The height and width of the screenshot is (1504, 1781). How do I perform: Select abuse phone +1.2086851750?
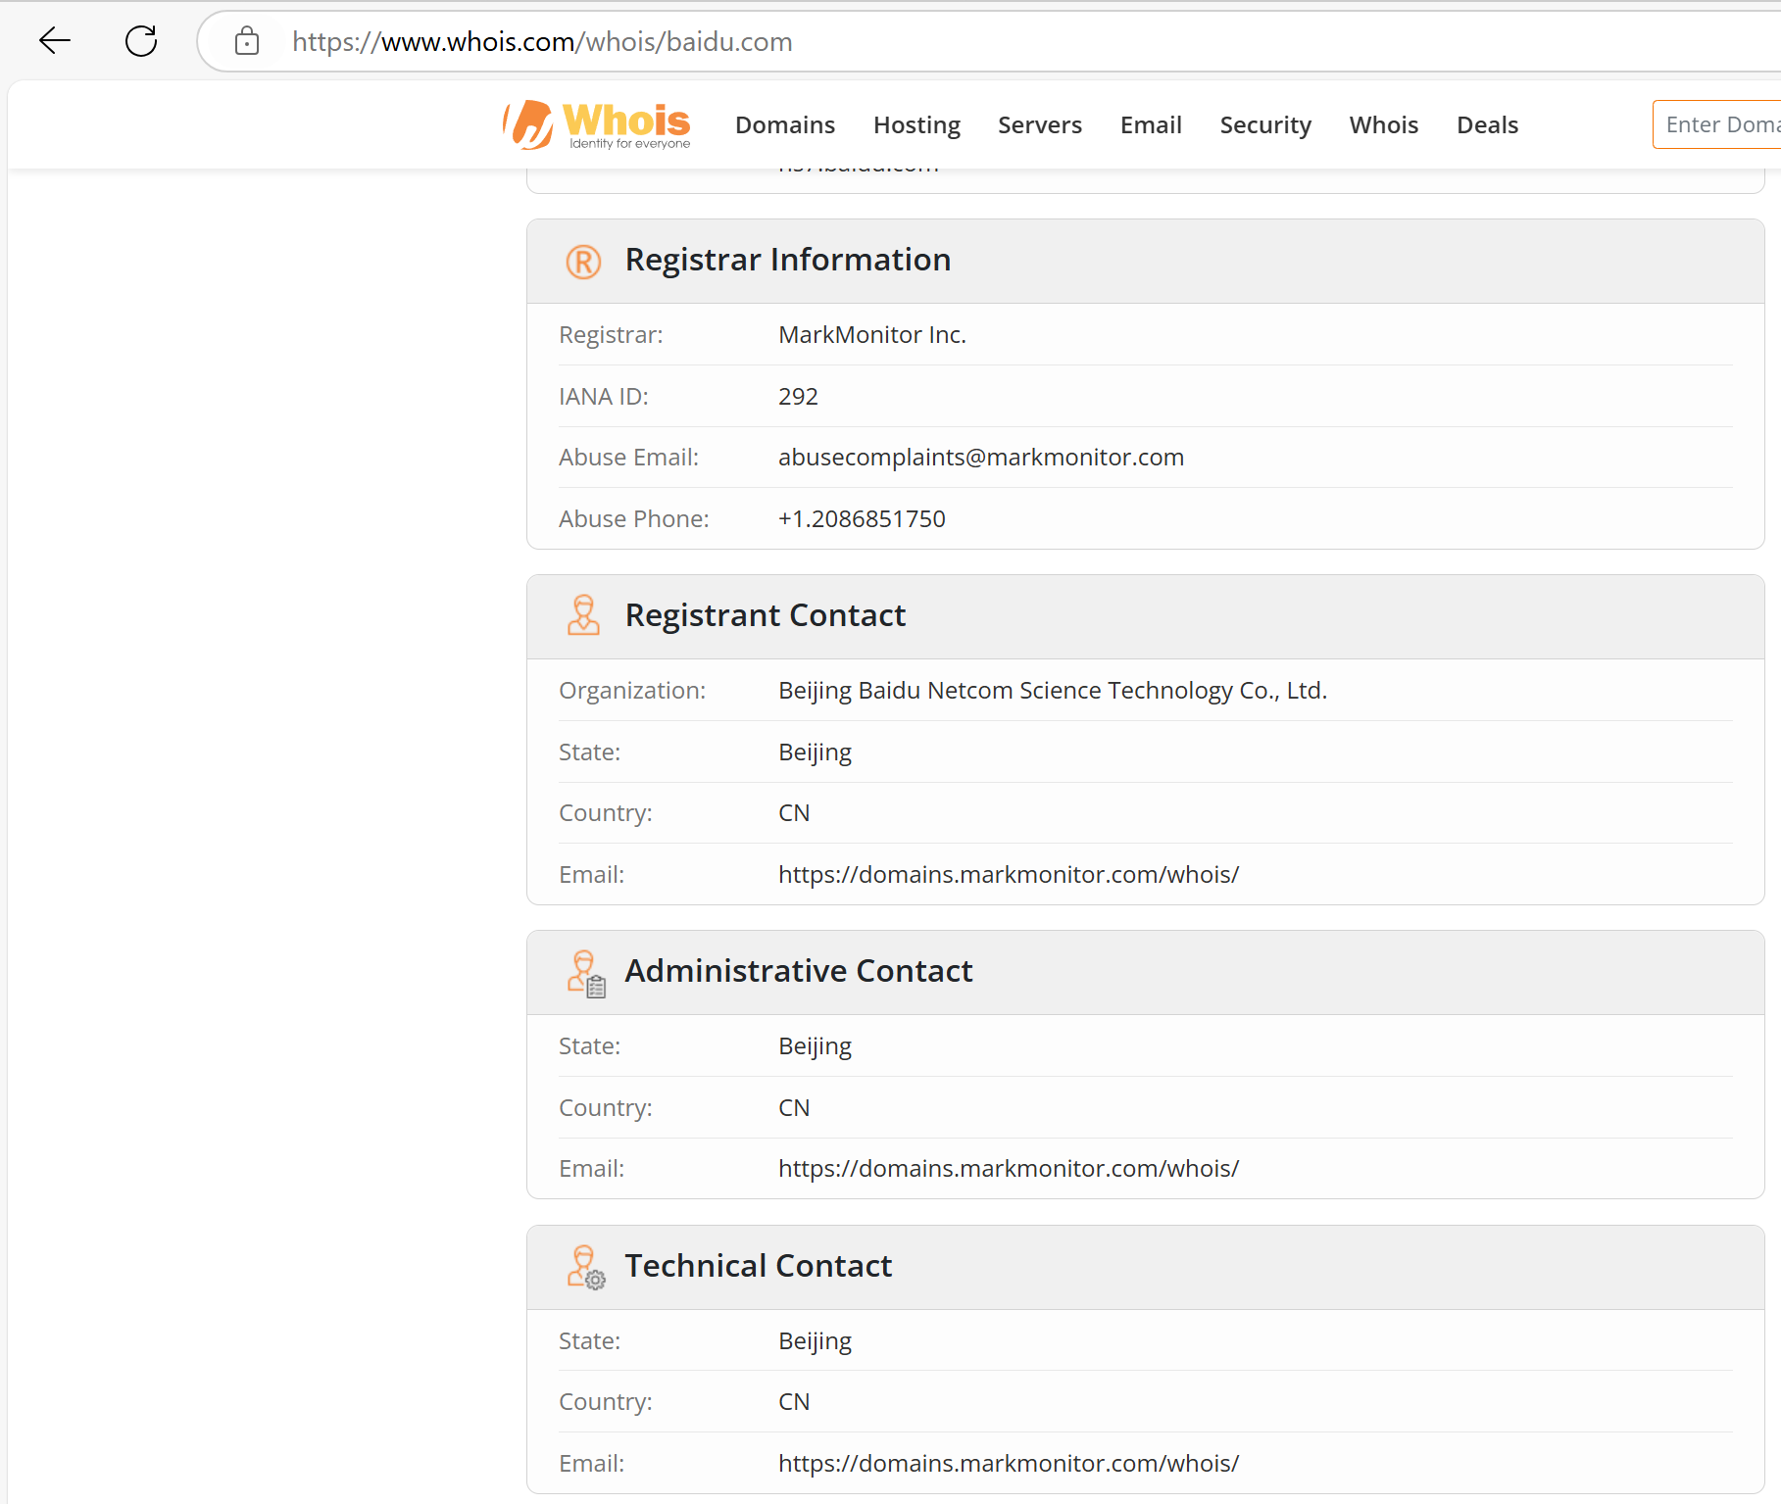click(862, 519)
